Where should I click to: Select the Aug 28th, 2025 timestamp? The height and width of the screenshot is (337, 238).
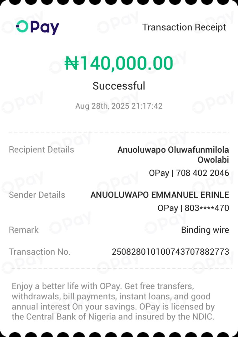point(119,106)
